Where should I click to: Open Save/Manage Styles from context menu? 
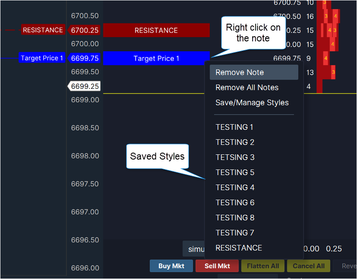(252, 103)
